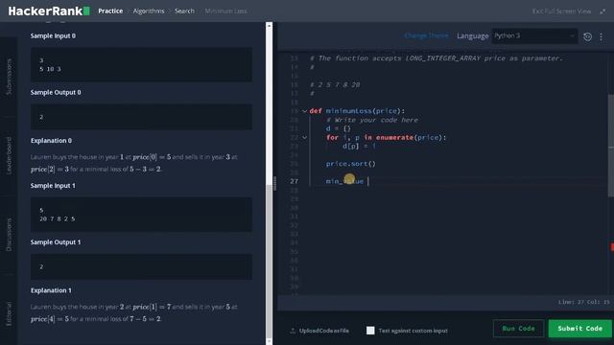Click the Change Theme link

(x=426, y=36)
